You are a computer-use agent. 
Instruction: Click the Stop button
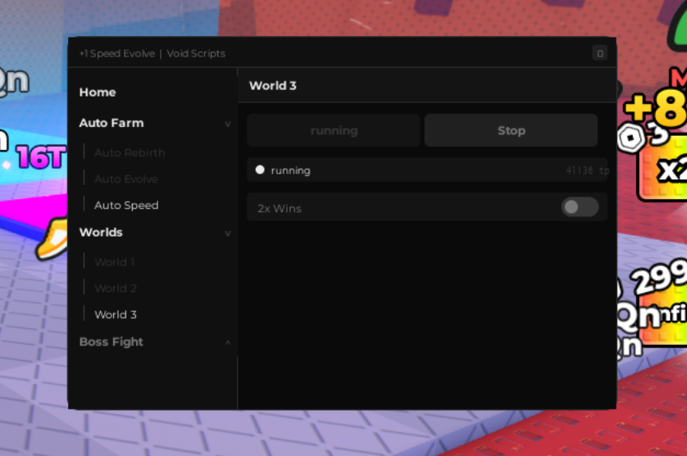tap(511, 130)
